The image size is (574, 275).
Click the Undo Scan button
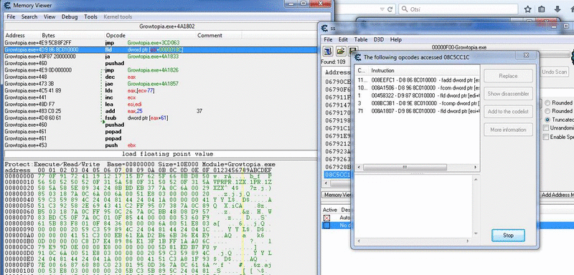554,72
